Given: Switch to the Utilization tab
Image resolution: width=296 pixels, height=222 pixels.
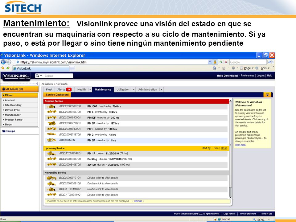Looking at the screenshot, I should [123, 89].
